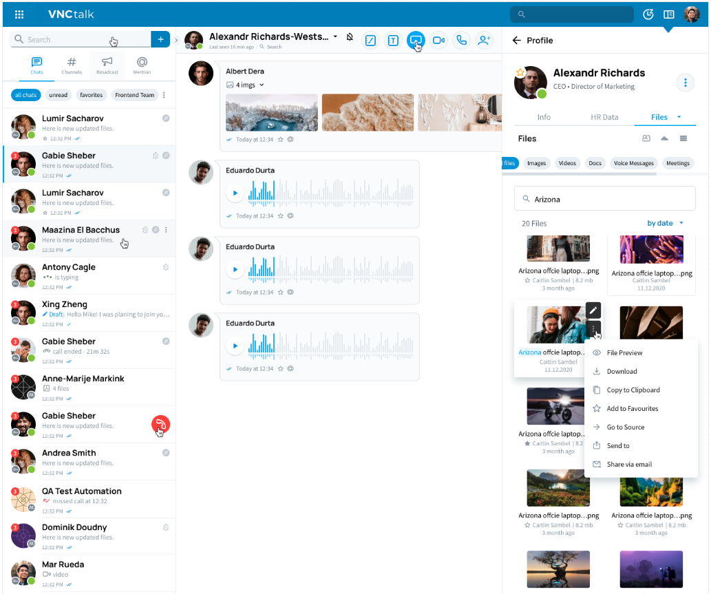The width and height of the screenshot is (711, 594).
Task: Start a video call with Alexandr
Action: [x=438, y=41]
